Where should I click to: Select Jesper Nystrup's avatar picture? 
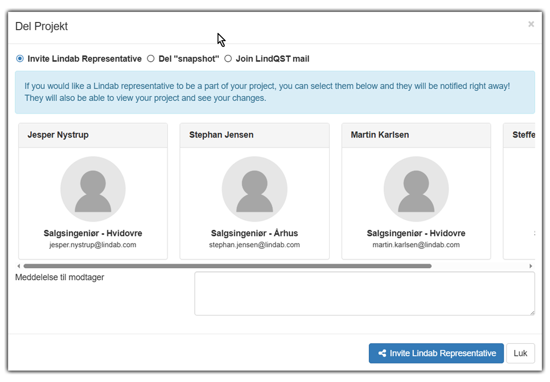point(93,189)
